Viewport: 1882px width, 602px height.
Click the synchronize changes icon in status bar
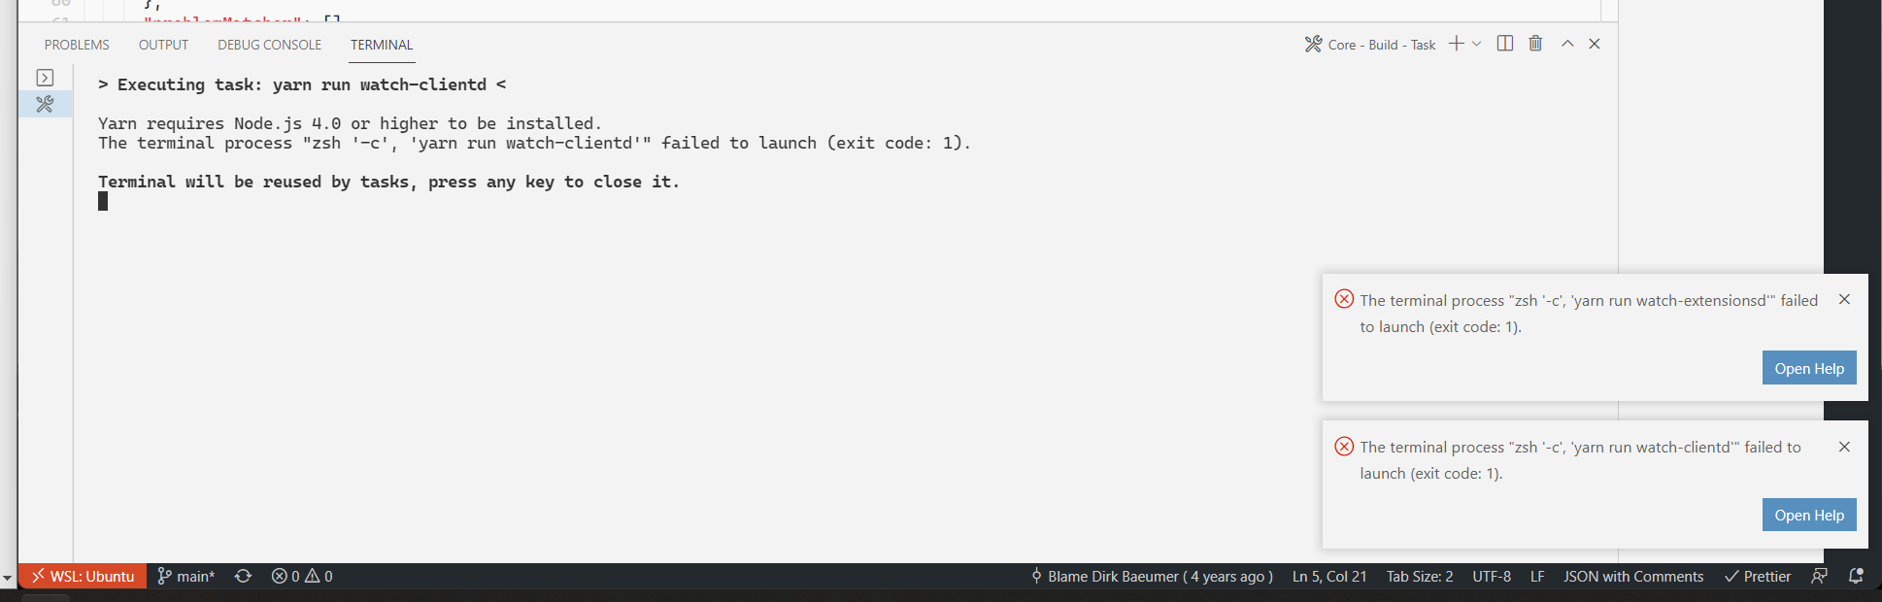tap(242, 576)
